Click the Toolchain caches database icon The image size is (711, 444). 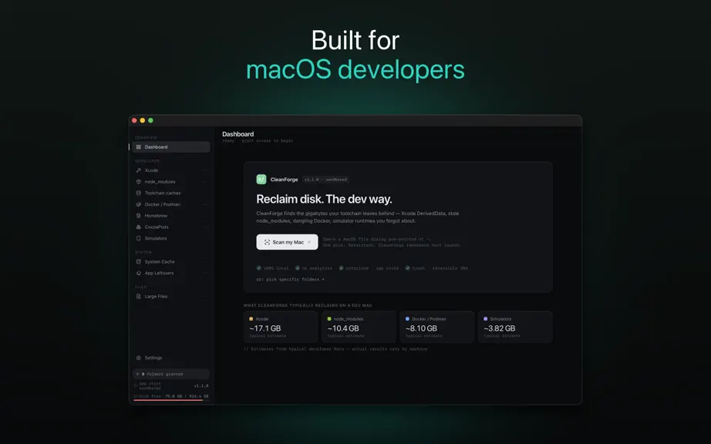(x=139, y=193)
